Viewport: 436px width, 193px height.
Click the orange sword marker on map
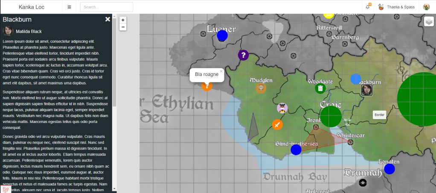click(x=277, y=125)
